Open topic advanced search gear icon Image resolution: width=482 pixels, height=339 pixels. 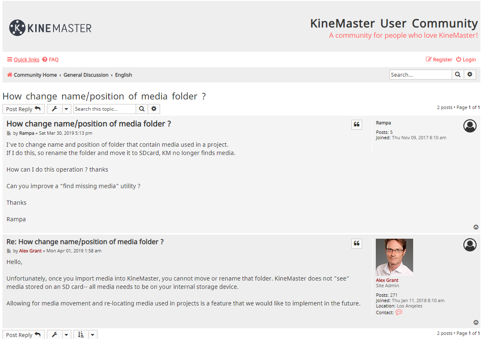coord(154,109)
